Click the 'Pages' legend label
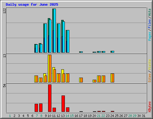 [150, 36]
